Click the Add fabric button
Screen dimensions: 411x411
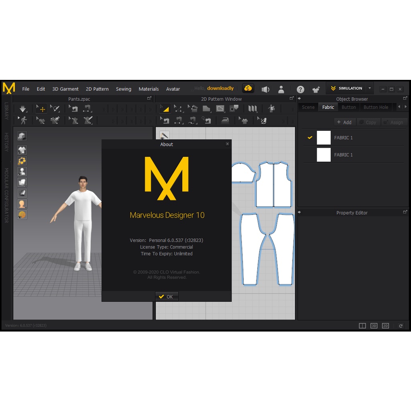pos(344,122)
